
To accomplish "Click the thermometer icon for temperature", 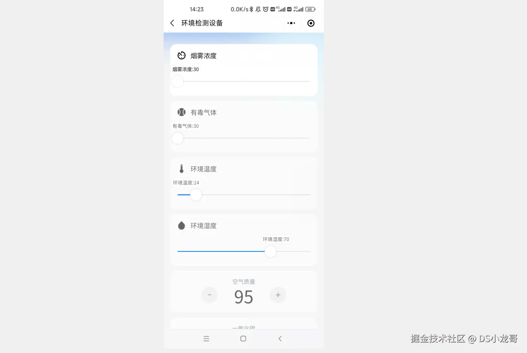I will tap(182, 169).
